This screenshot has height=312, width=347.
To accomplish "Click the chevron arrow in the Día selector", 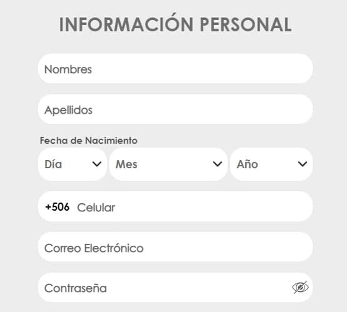I will [x=97, y=164].
